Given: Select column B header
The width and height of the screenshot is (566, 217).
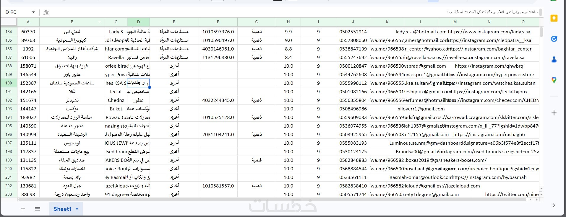Looking at the screenshot, I should coord(72,22).
